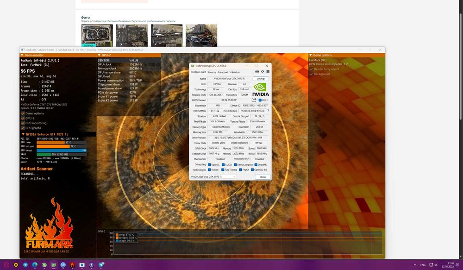Switch to the Advanced tab in GPU-Z
This screenshot has height=270, width=463.
[223, 72]
